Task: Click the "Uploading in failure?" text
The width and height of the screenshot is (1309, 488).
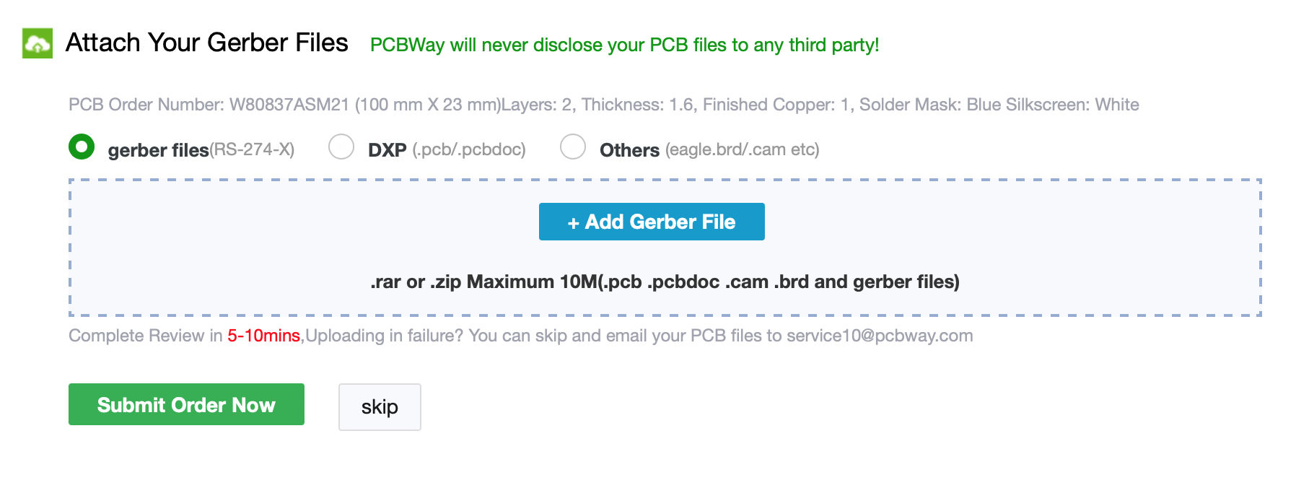Action: pos(385,336)
